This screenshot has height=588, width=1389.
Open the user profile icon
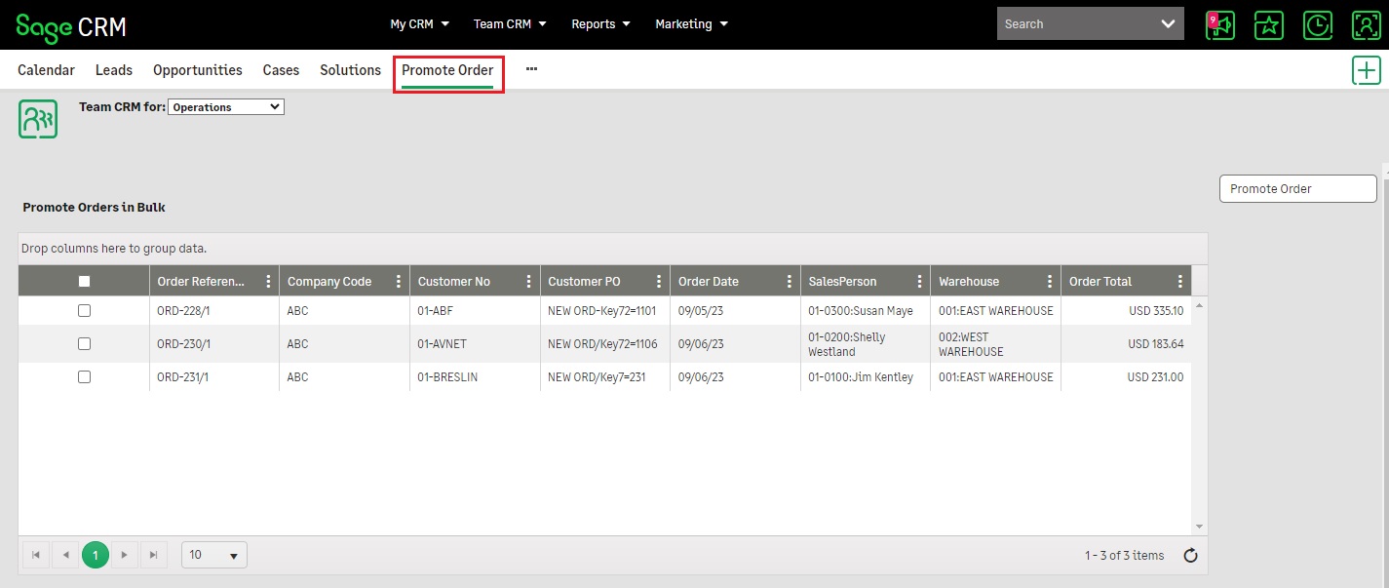coord(1367,23)
